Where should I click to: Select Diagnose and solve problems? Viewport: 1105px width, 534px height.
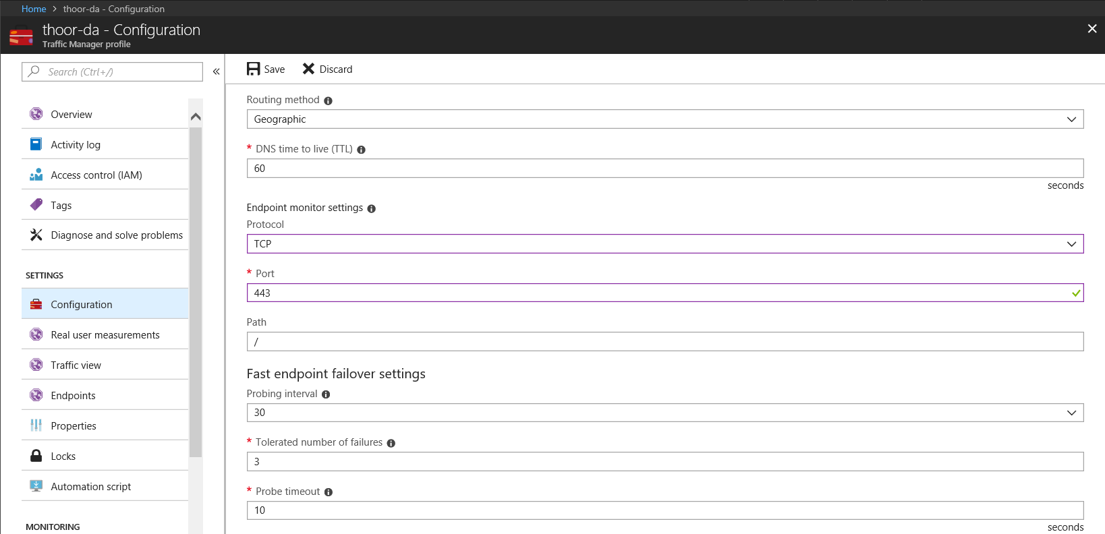[x=105, y=235]
